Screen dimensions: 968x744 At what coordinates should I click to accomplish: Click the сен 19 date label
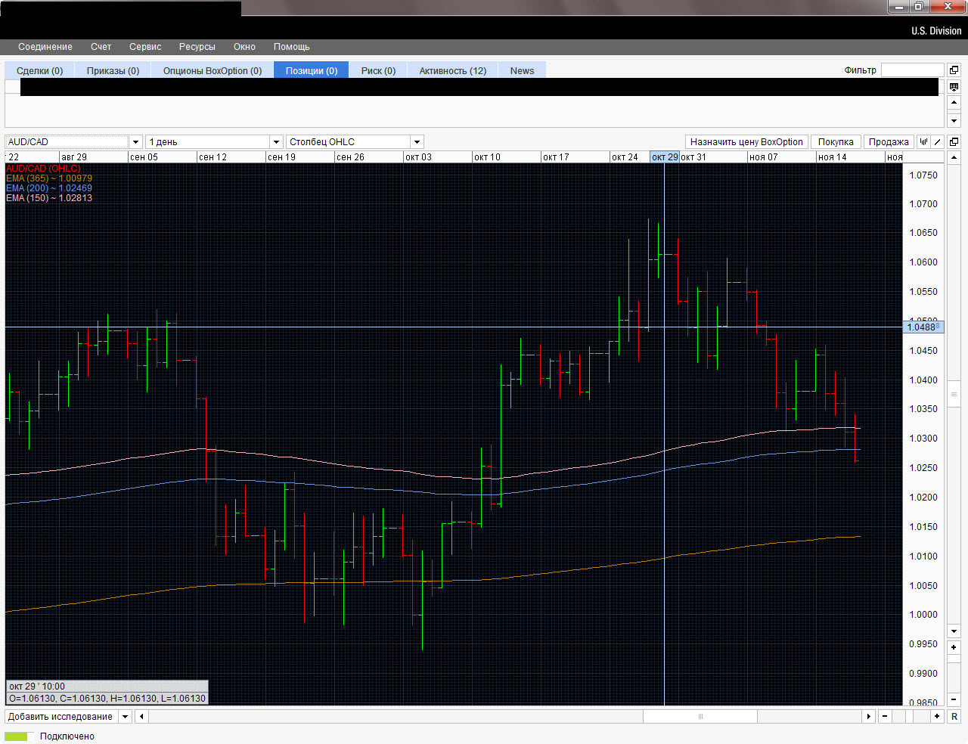pos(281,157)
